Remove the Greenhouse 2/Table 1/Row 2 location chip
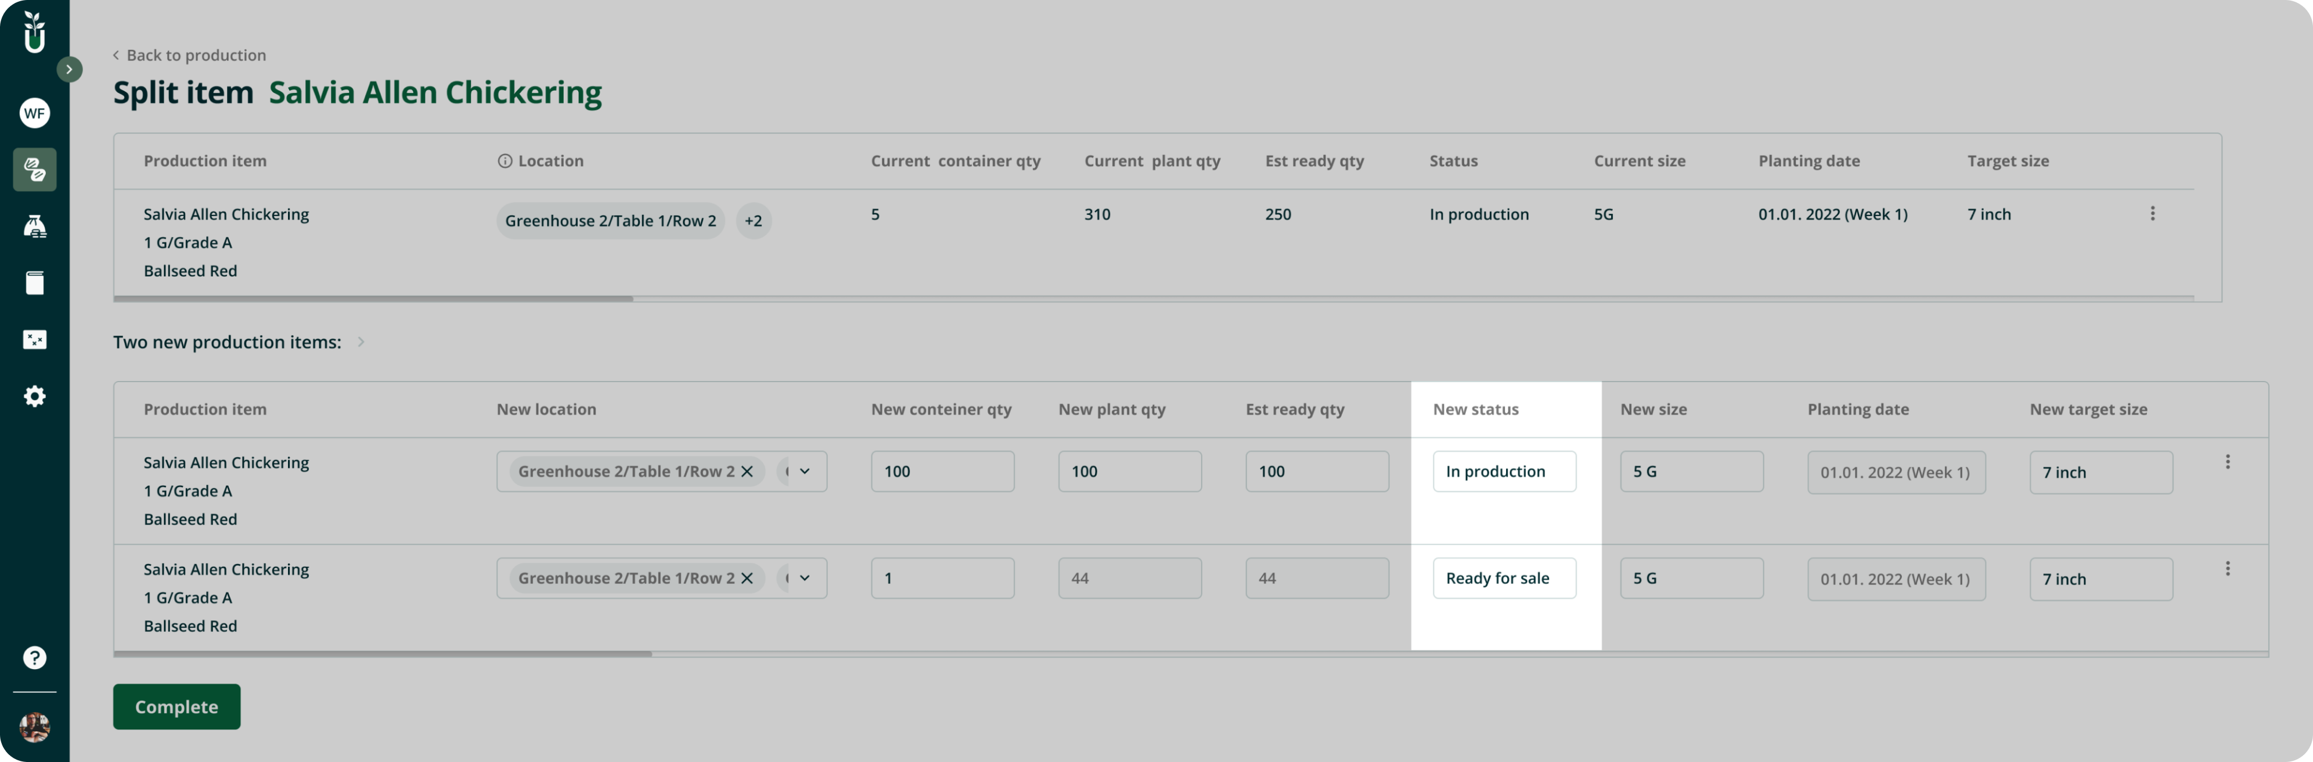 [747, 471]
